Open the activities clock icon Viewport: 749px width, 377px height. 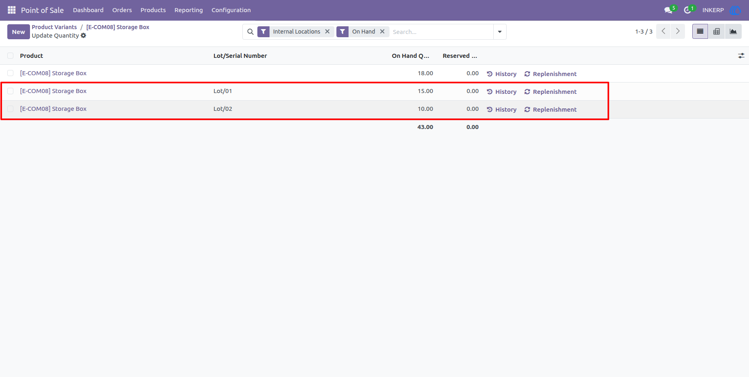point(688,10)
